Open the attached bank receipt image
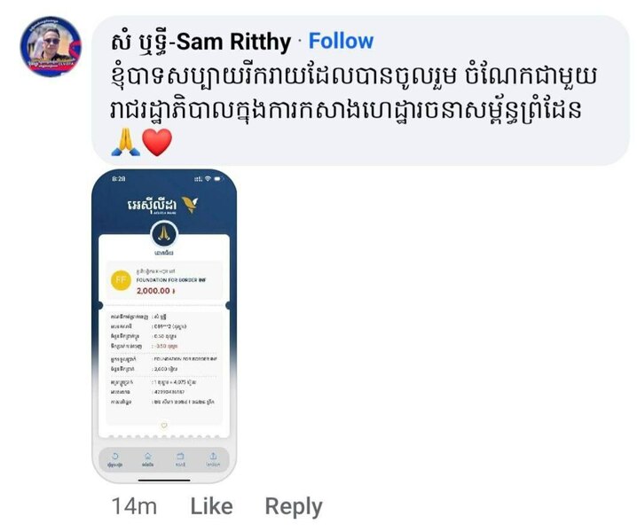Screen dimensions: 637x532 164,326
